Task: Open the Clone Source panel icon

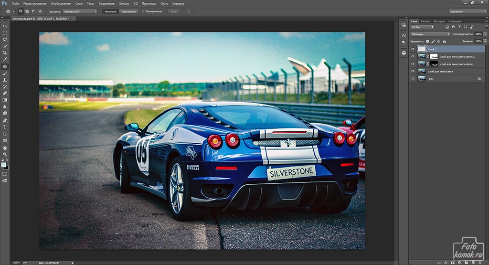Action: pos(404,25)
